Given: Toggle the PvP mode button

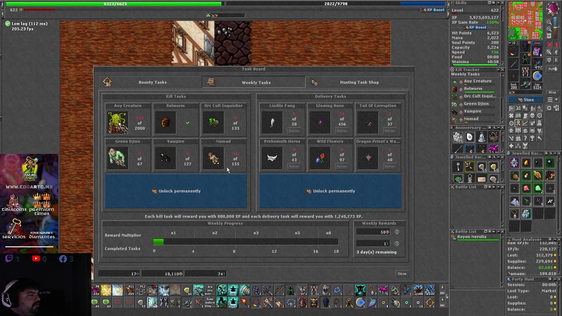Looking at the screenshot, I should coord(552,69).
